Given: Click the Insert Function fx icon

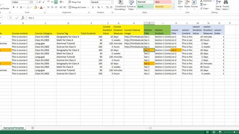Looking at the screenshot, I should [x=23, y=18].
